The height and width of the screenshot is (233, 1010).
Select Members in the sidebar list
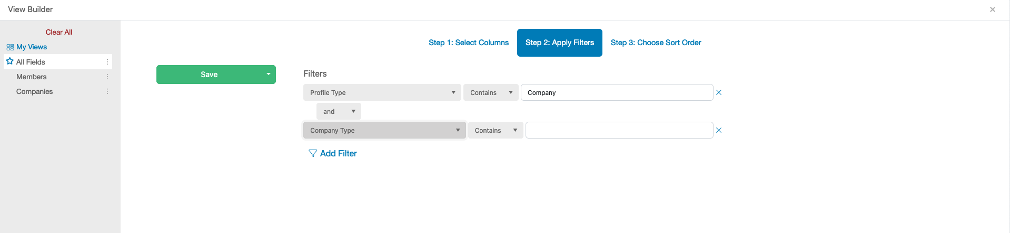tap(32, 77)
